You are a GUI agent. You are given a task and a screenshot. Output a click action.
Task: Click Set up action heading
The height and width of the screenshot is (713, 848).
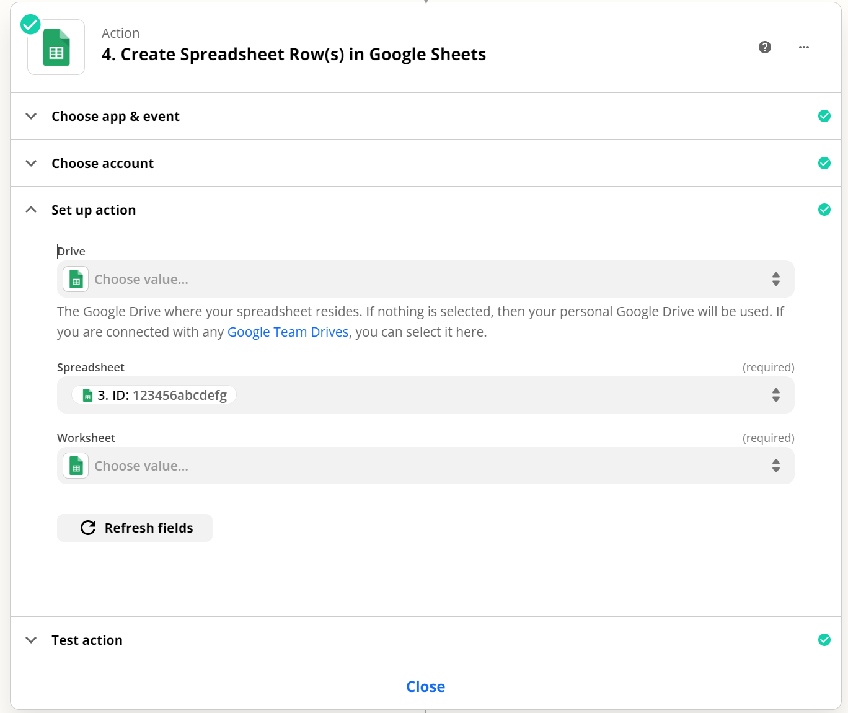[x=94, y=210]
